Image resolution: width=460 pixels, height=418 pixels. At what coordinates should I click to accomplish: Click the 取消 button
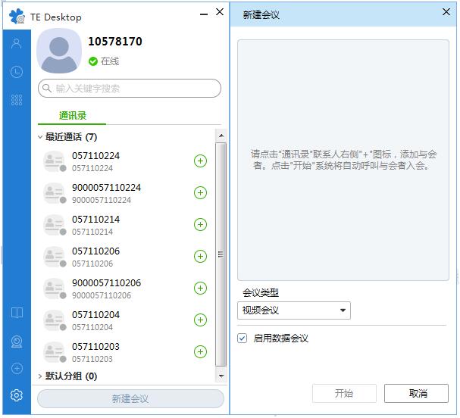point(416,393)
